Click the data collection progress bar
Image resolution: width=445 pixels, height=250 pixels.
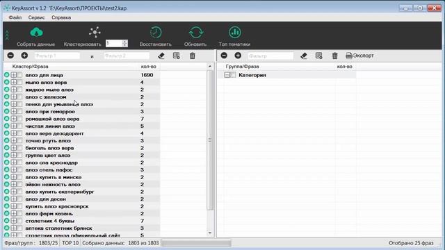pos(196,243)
